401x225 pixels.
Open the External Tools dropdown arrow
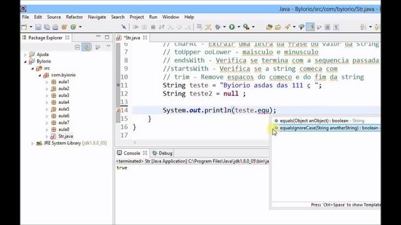click(253, 27)
